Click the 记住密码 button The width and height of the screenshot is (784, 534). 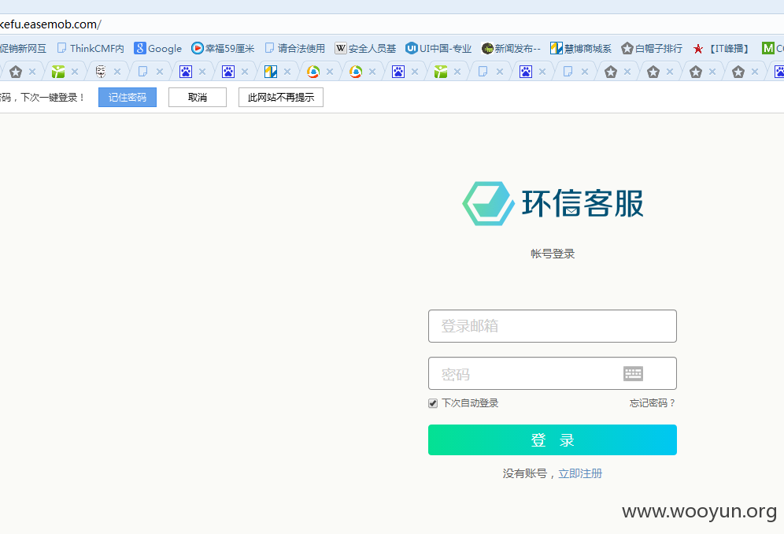[x=128, y=97]
